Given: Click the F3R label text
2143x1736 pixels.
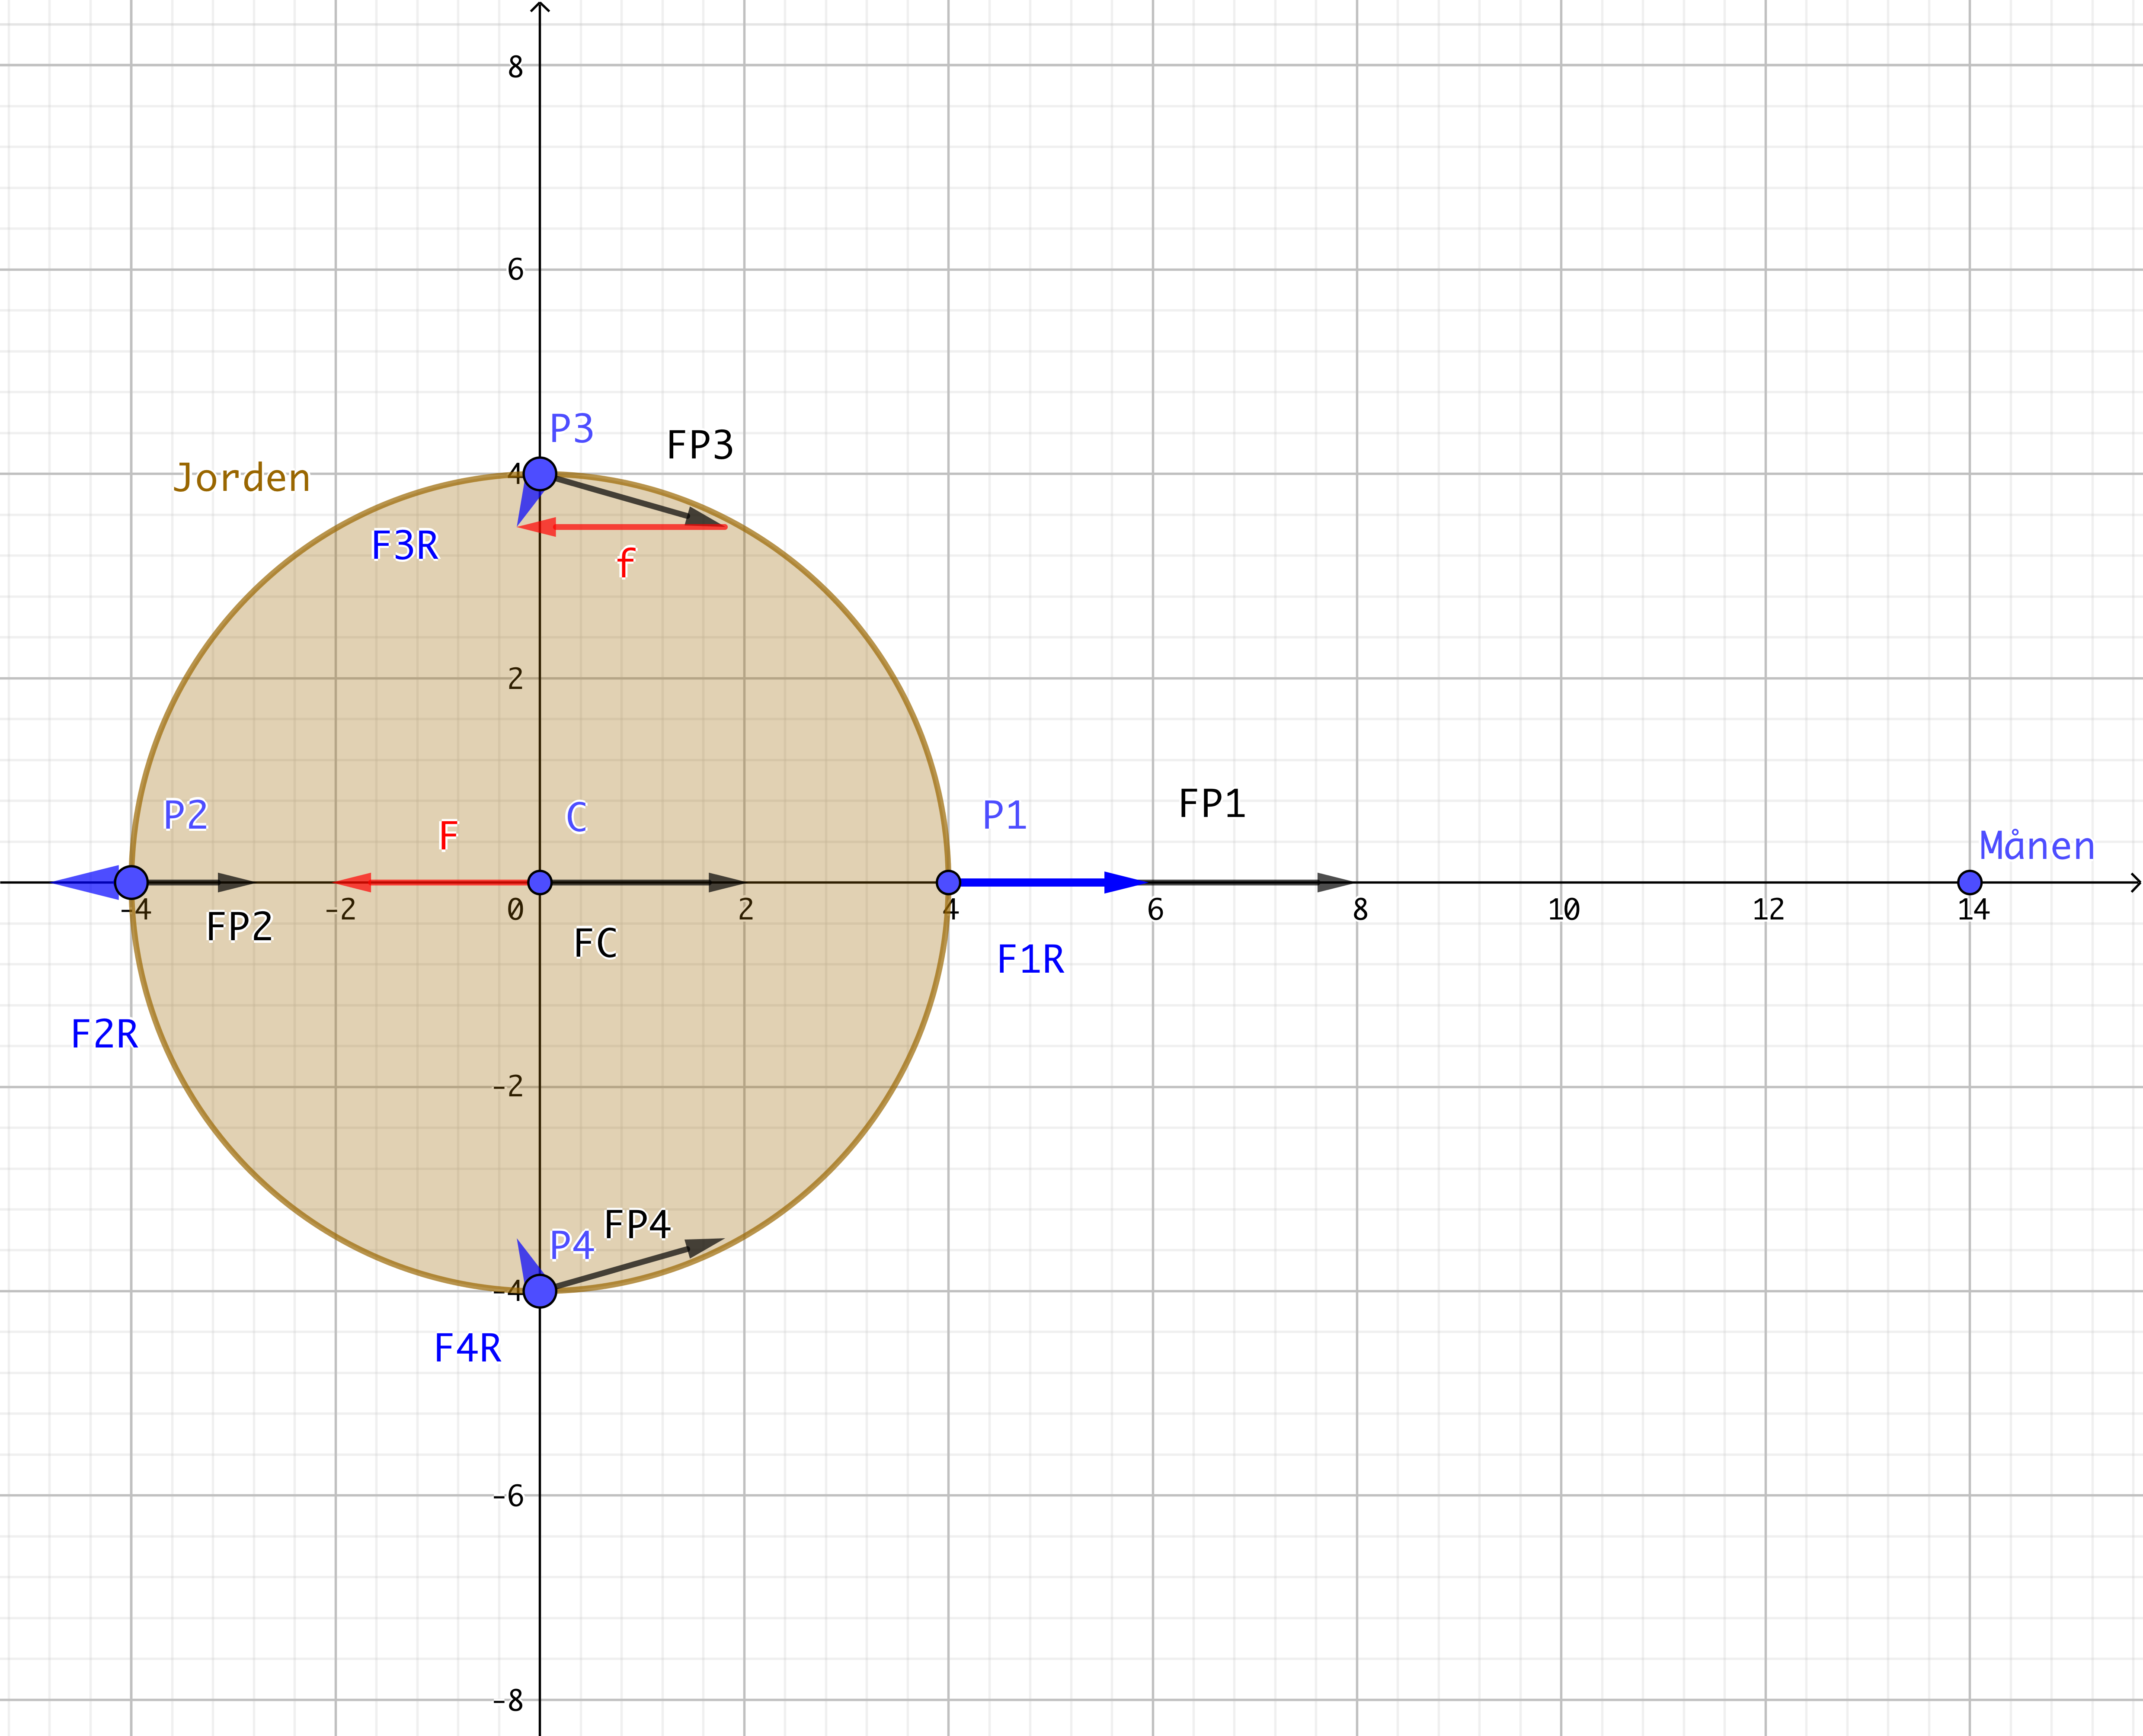Looking at the screenshot, I should (x=405, y=546).
